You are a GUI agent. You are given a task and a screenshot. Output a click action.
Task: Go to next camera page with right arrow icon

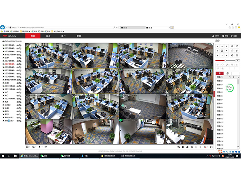(200, 147)
